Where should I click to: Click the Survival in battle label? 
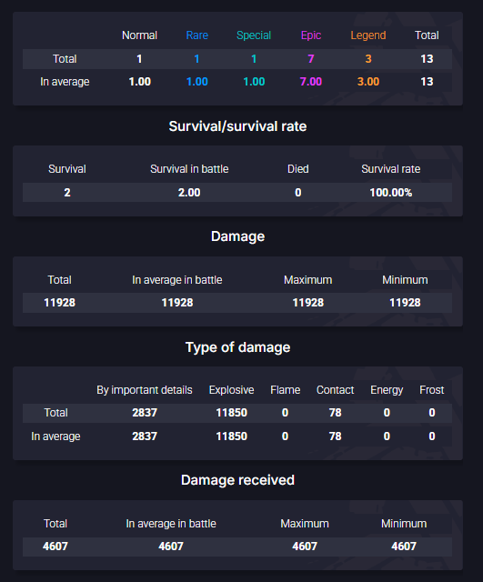point(189,169)
